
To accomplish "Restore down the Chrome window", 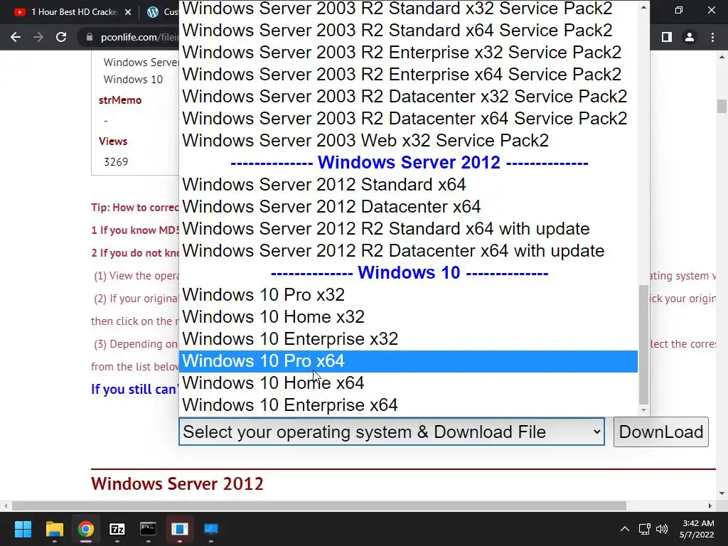I will click(x=679, y=10).
